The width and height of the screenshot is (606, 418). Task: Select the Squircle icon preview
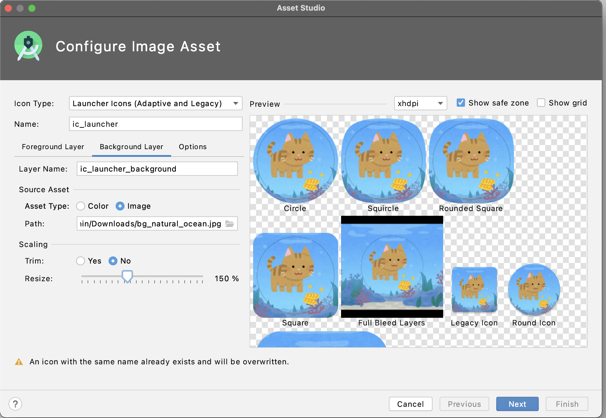(x=383, y=161)
